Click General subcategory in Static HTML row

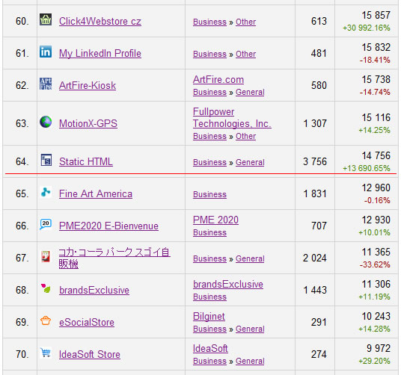[x=250, y=162]
